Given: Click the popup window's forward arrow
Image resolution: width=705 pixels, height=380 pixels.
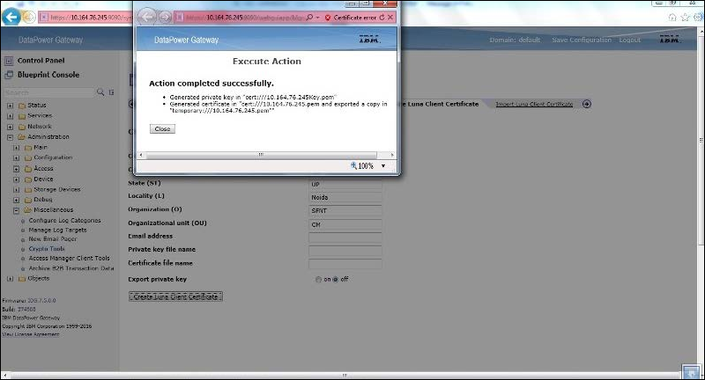Looking at the screenshot, I should [165, 17].
